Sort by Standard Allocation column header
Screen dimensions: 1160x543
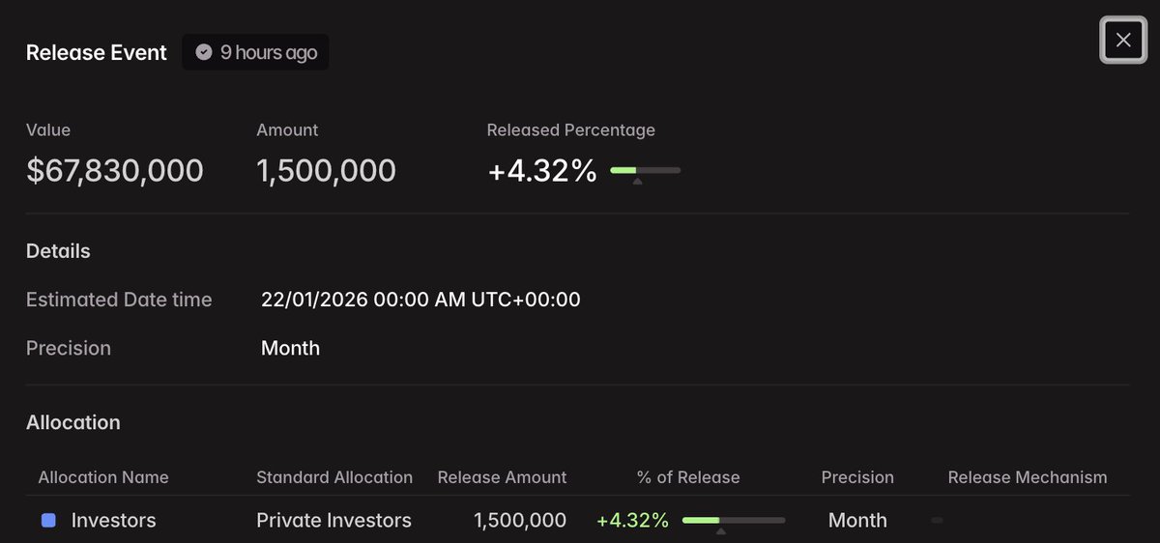coord(334,477)
